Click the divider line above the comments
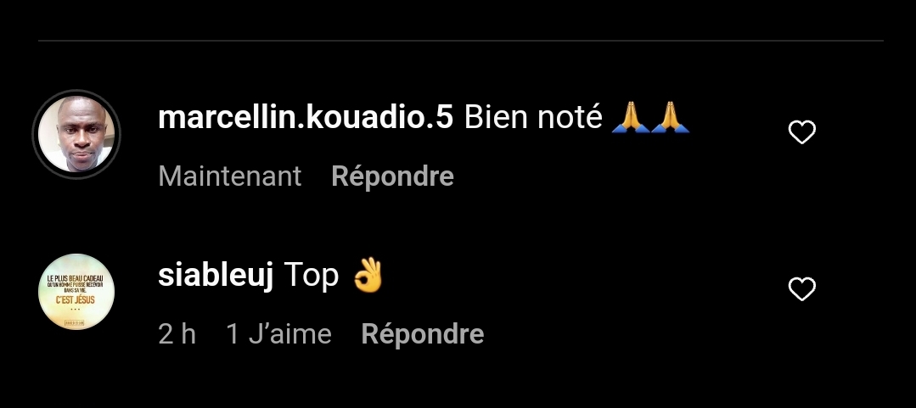 pos(460,41)
